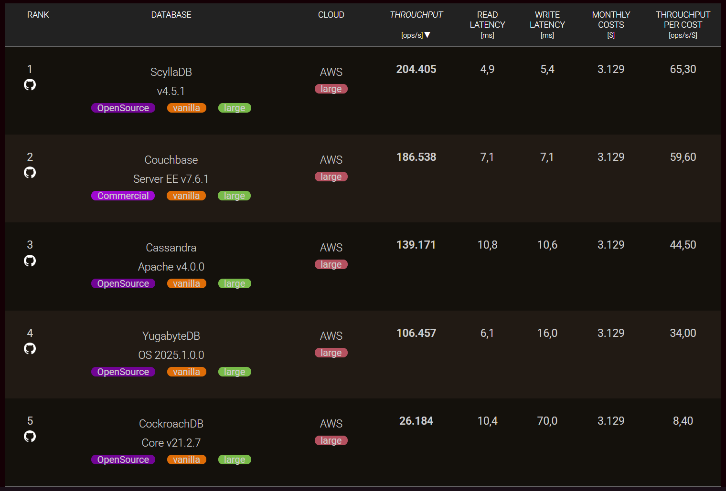Select the GitHub icon for YugabyteDB
The width and height of the screenshot is (726, 491).
coord(30,348)
